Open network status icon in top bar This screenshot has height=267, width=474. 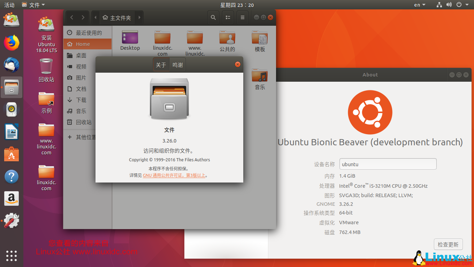click(x=439, y=5)
